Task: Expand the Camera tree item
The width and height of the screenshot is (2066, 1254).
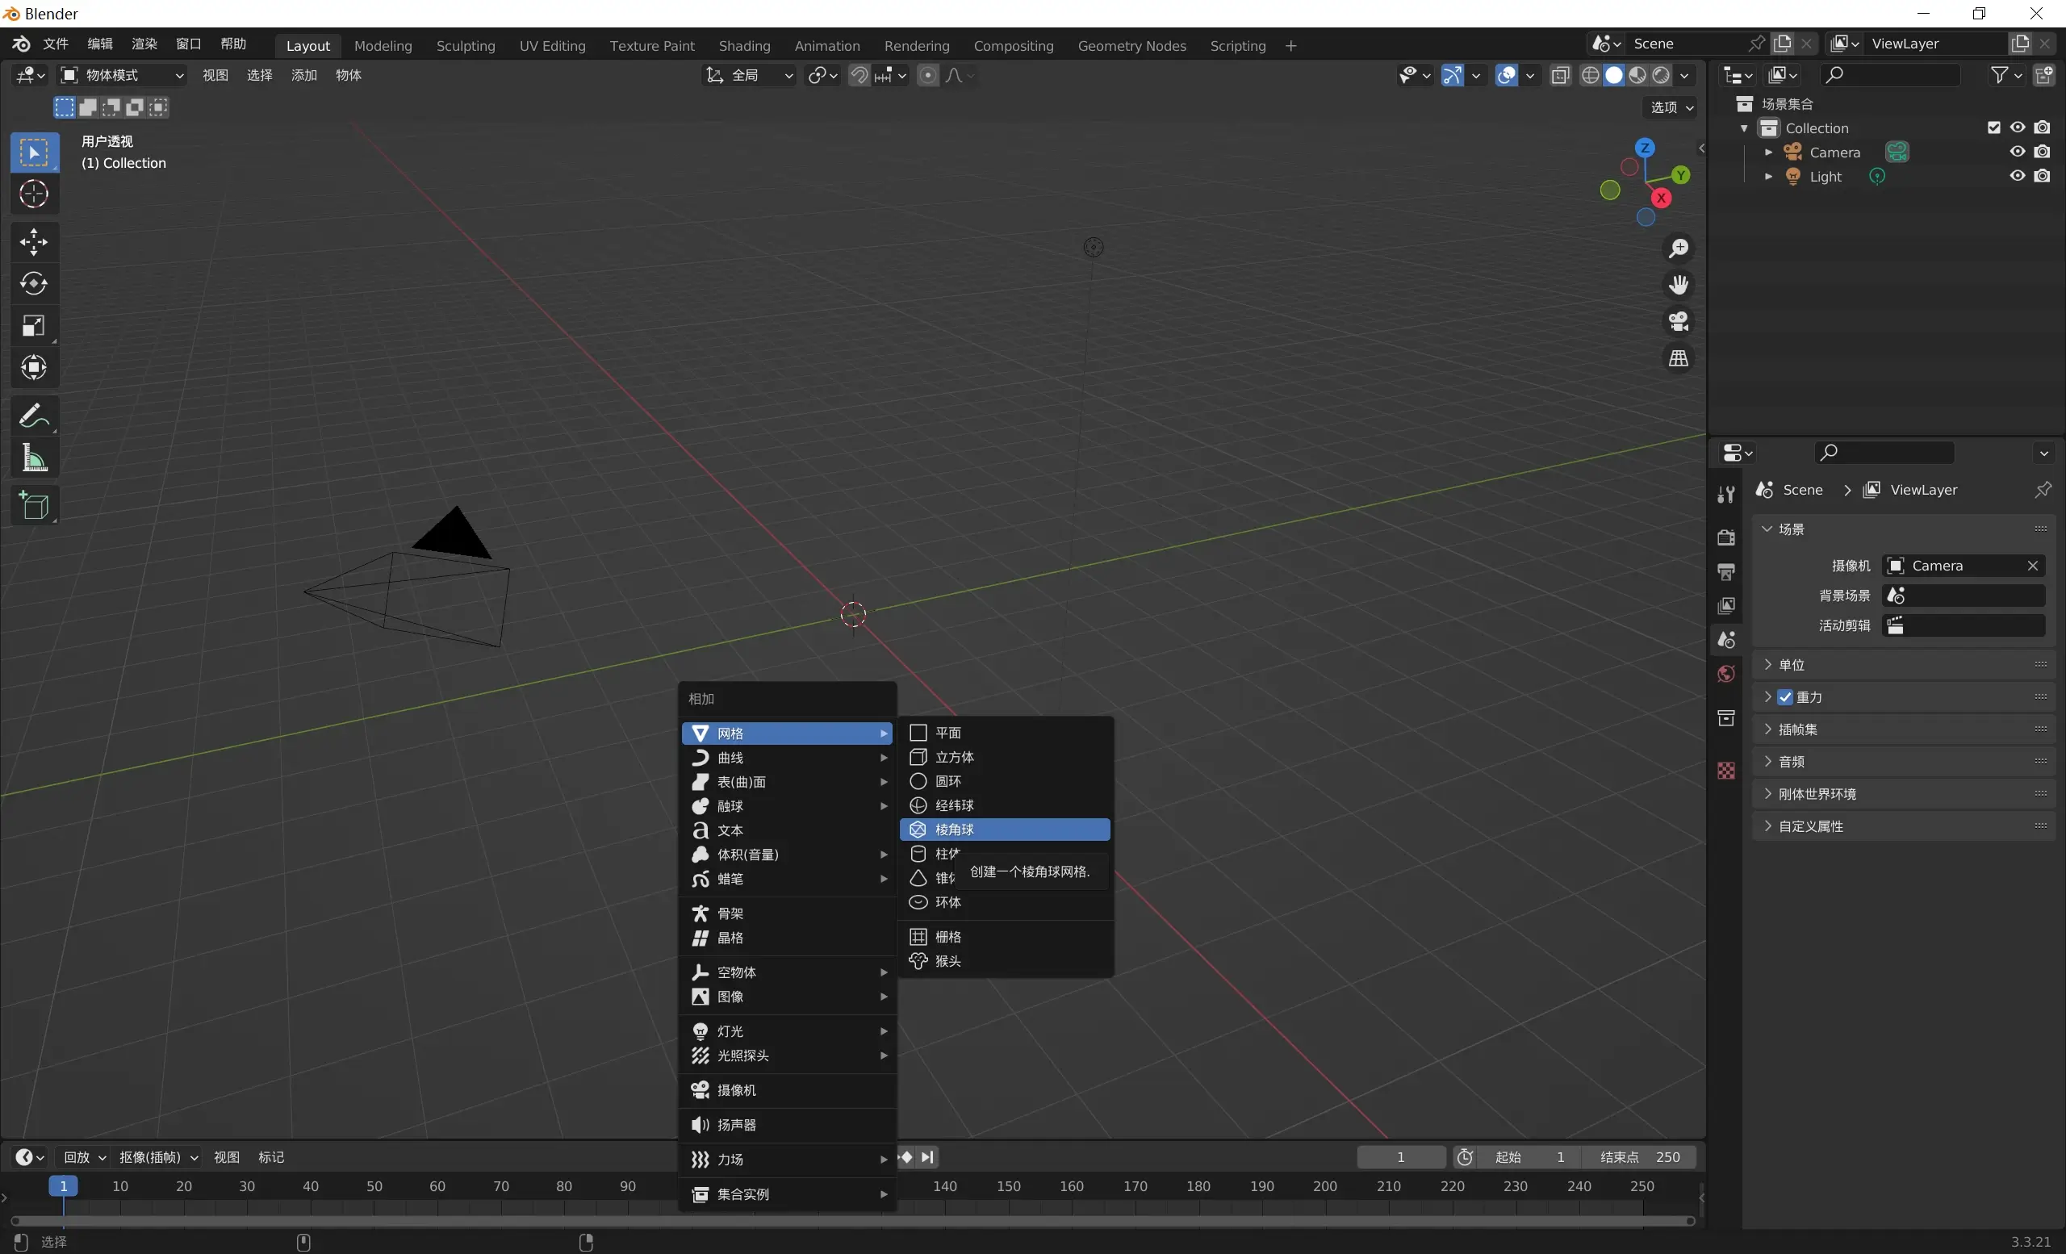Action: point(1768,153)
